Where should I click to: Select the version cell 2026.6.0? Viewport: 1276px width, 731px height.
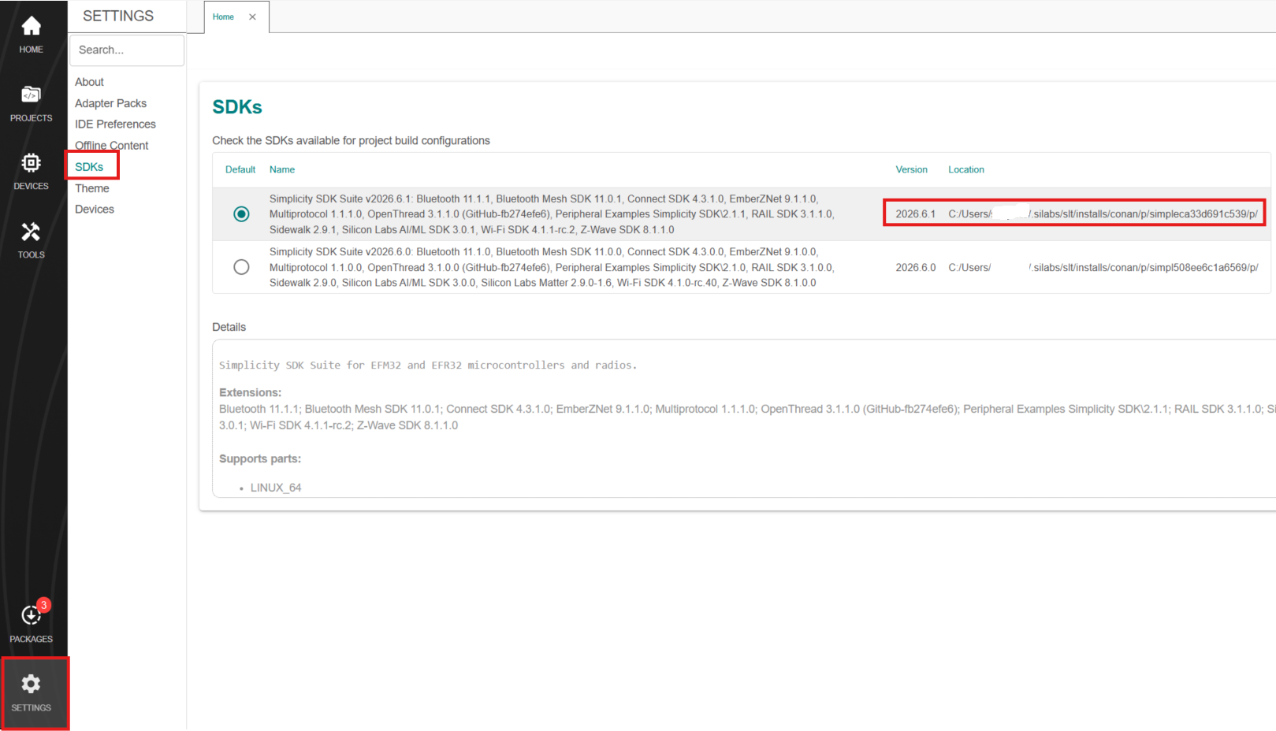tap(915, 268)
